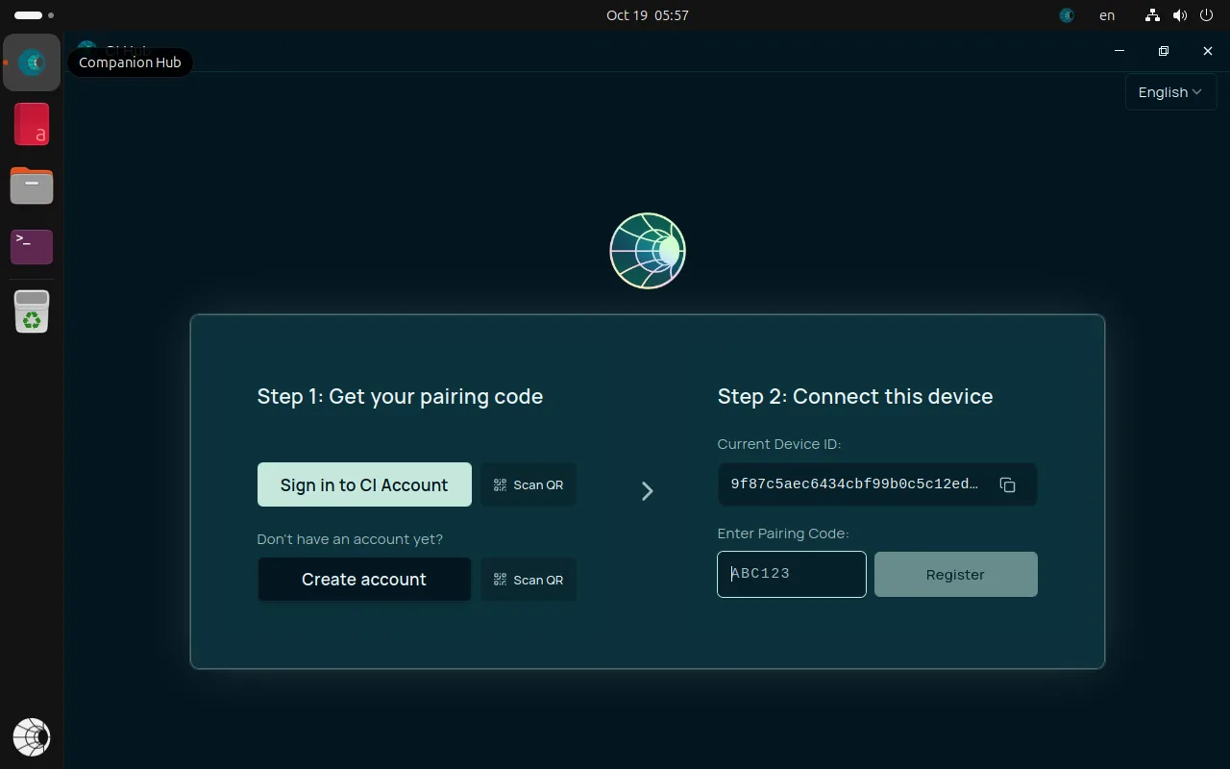
Task: Click the 'Step 2: Connect this device' heading
Action: coord(855,396)
